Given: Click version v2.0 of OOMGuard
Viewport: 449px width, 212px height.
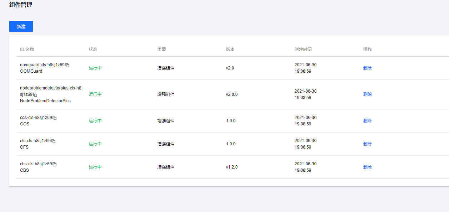Looking at the screenshot, I should click(230, 68).
